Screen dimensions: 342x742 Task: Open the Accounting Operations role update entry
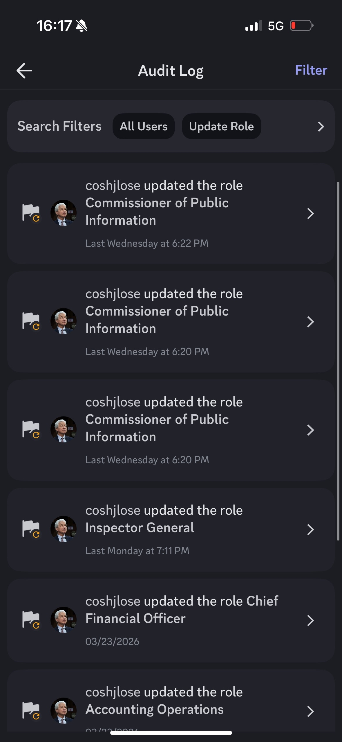coord(164,701)
